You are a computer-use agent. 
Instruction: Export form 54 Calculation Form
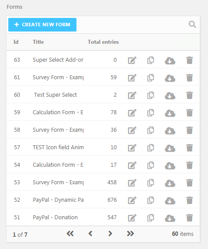tap(170, 165)
